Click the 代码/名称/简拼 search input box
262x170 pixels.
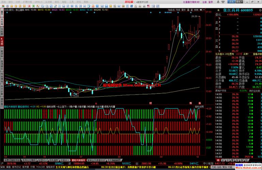click(221, 167)
